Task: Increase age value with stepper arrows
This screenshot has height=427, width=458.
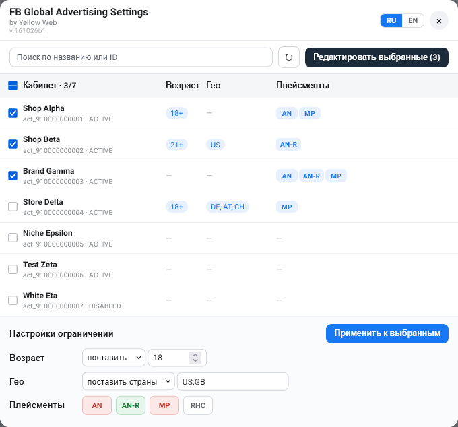Action: pyautogui.click(x=195, y=354)
